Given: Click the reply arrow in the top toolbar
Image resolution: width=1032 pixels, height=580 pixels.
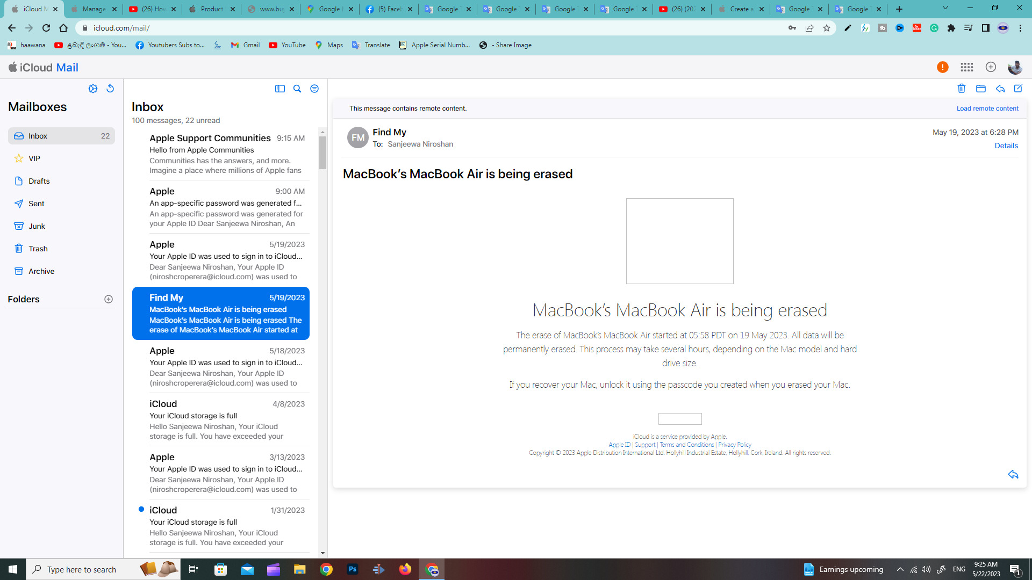Looking at the screenshot, I should pyautogui.click(x=1000, y=89).
